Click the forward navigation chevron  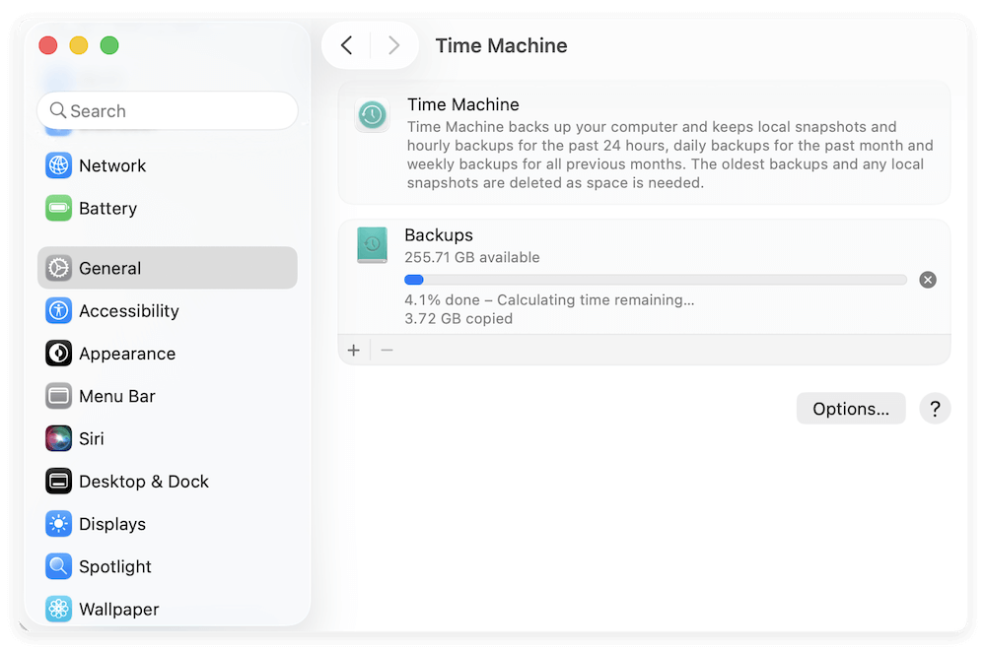click(393, 45)
